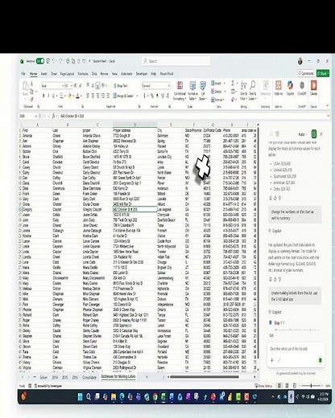Open the font size dropdown
The height and width of the screenshot is (418, 335).
[x=72, y=86]
